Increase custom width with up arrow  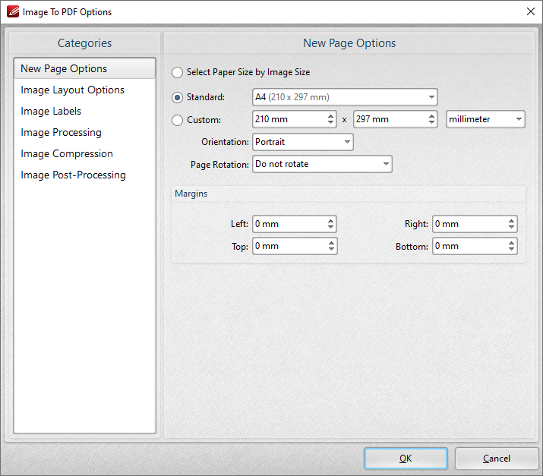click(330, 116)
